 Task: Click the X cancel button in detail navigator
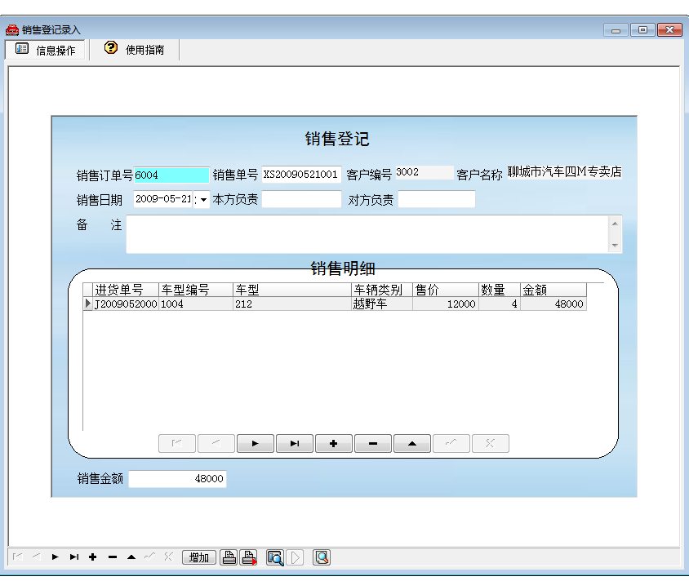click(x=491, y=444)
